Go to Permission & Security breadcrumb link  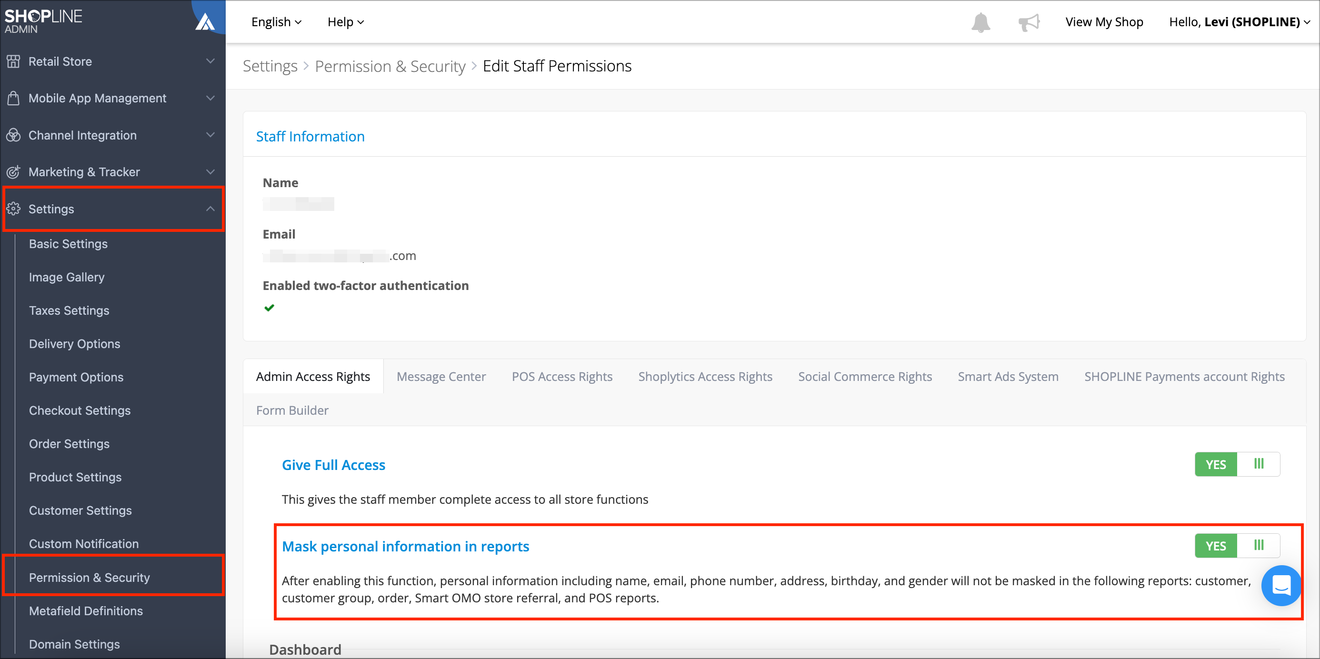[390, 66]
